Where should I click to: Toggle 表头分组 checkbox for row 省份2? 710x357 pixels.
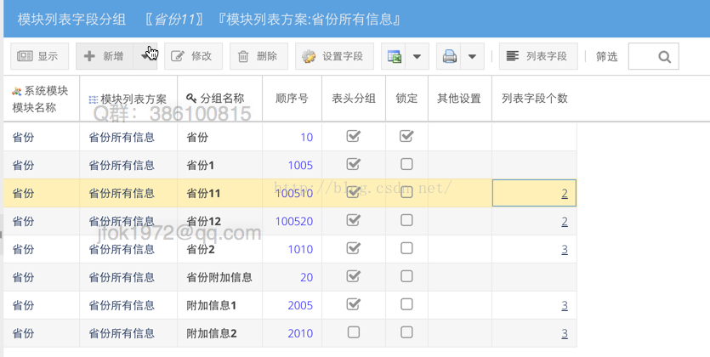point(353,248)
